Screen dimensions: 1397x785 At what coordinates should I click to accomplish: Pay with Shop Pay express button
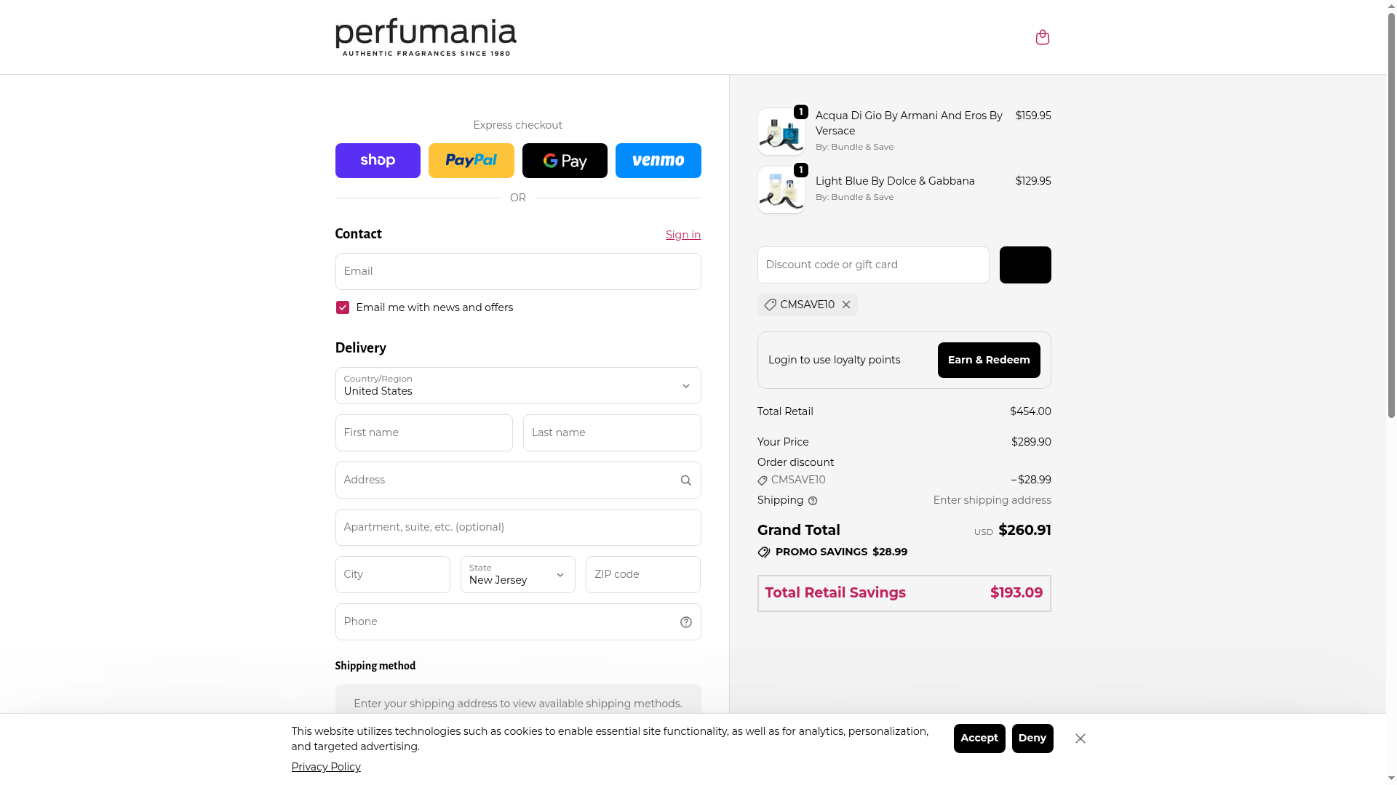coord(378,161)
